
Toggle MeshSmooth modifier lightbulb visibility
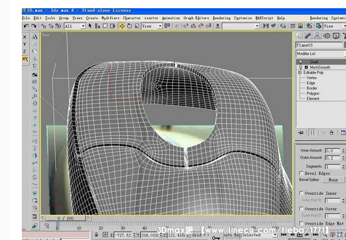point(300,67)
